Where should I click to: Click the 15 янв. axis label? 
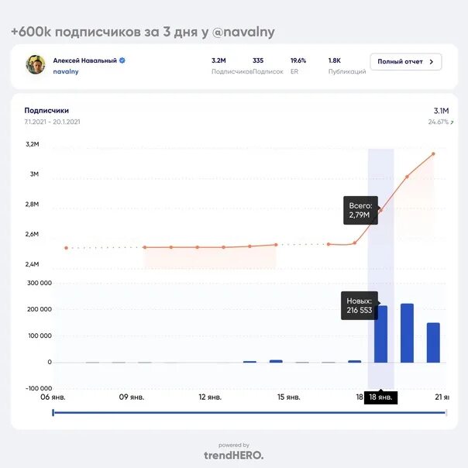(289, 397)
